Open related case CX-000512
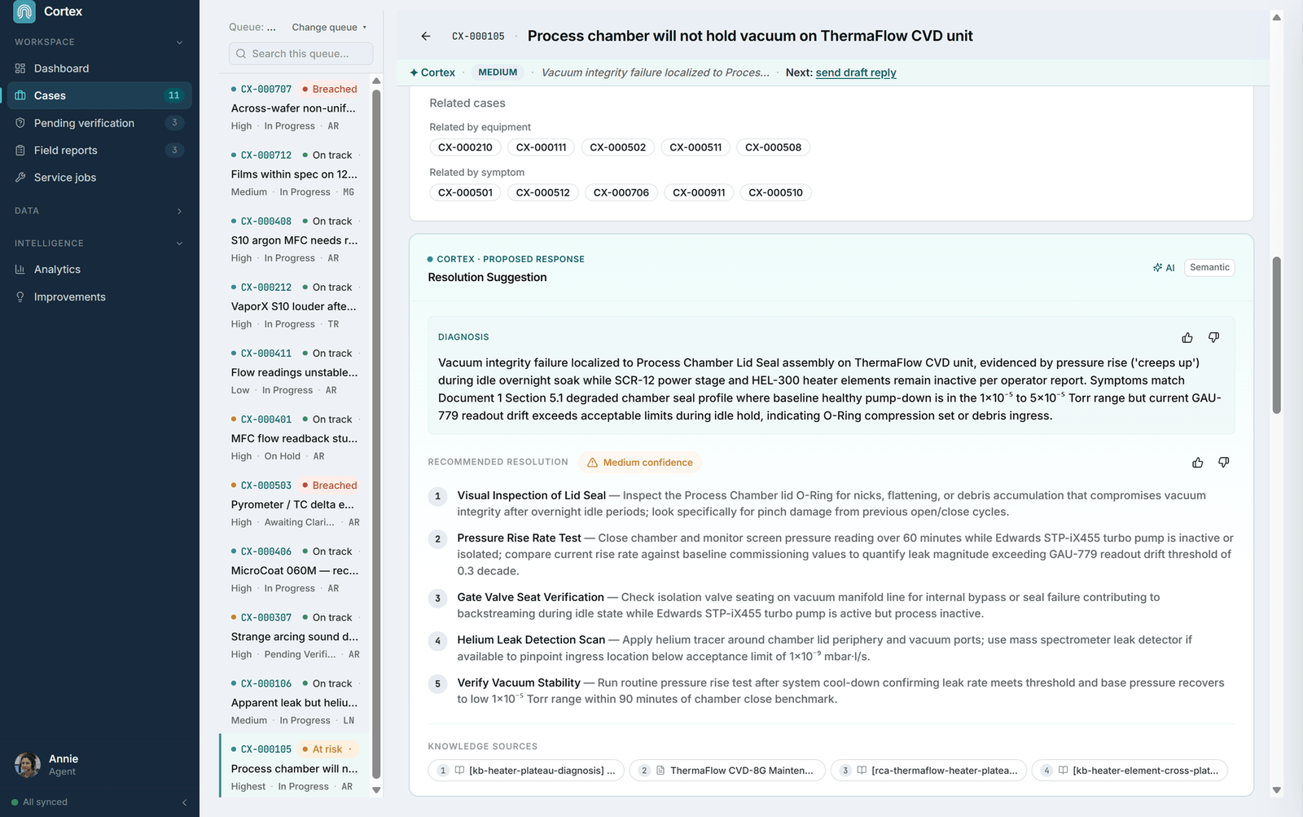The width and height of the screenshot is (1303, 817). [x=542, y=193]
